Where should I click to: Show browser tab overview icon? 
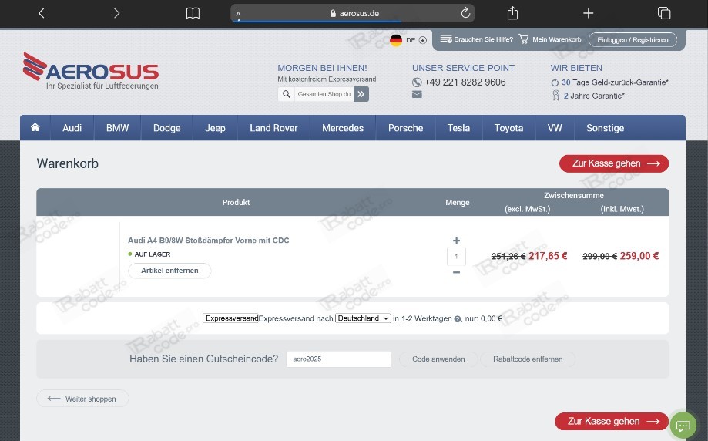point(664,13)
